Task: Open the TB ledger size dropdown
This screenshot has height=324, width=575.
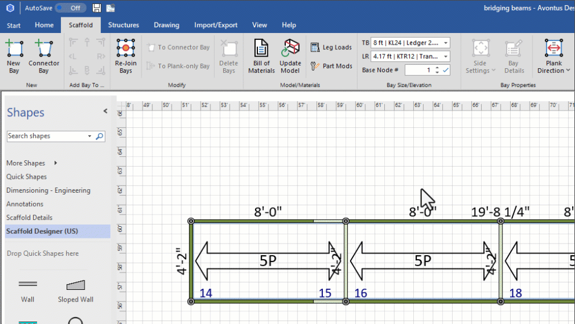Action: pos(445,43)
